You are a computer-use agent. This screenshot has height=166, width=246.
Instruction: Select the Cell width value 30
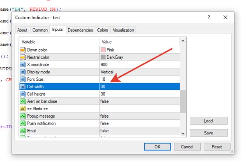click(103, 86)
